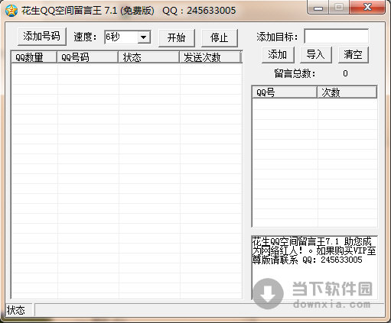Click 开始 to start messaging
Screen dimensions: 391x323
pyautogui.click(x=176, y=37)
